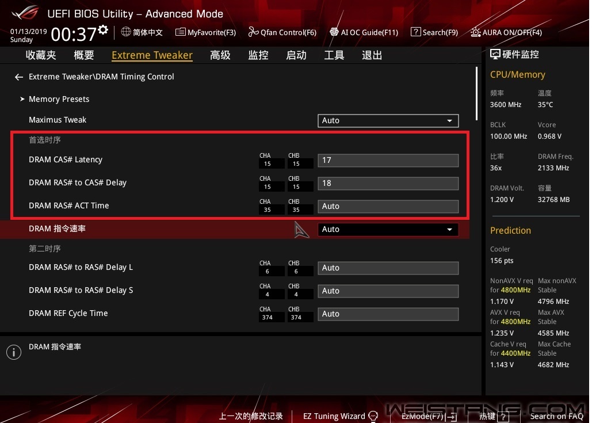Click the Extreme Tweaker\DRAM Timing Control breadcrumb
This screenshot has width=592, height=423.
pos(101,77)
